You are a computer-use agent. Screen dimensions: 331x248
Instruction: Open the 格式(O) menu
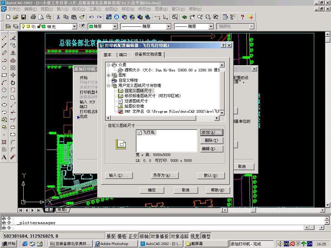(x=79, y=9)
